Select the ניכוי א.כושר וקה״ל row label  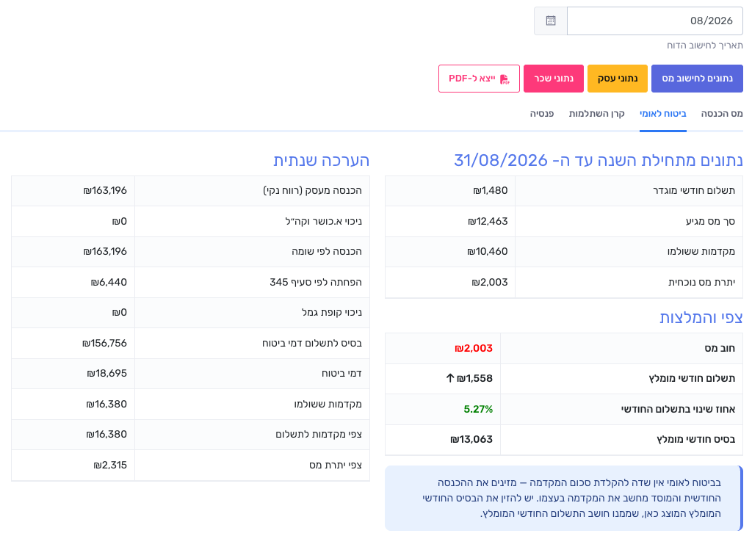pos(323,221)
